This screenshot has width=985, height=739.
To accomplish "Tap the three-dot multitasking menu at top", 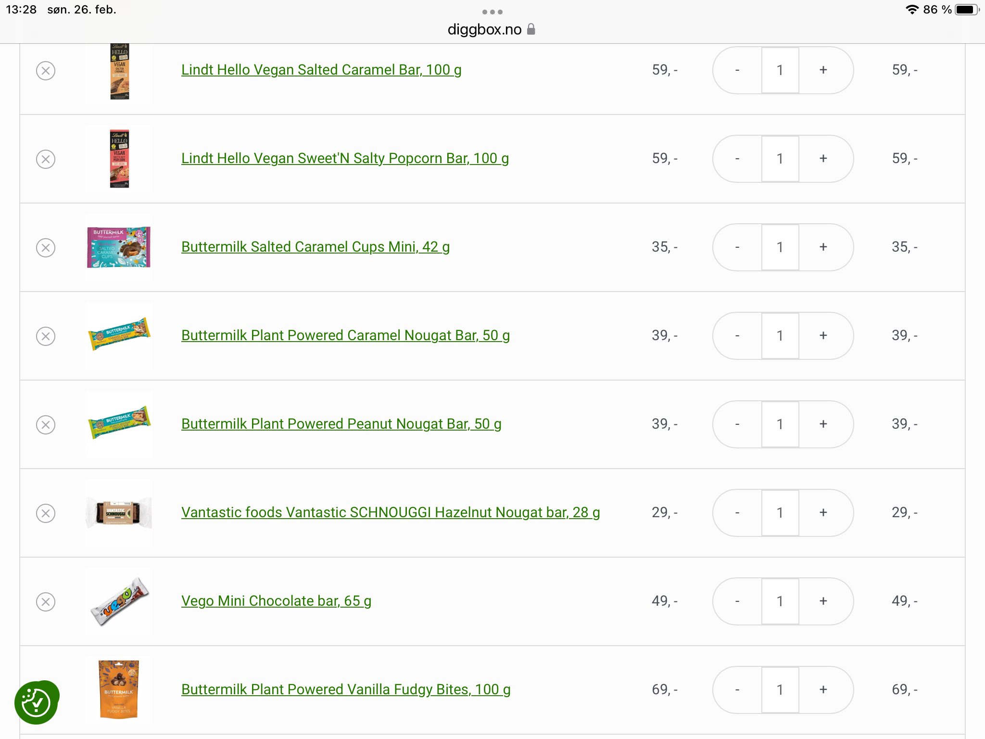I will 492,12.
